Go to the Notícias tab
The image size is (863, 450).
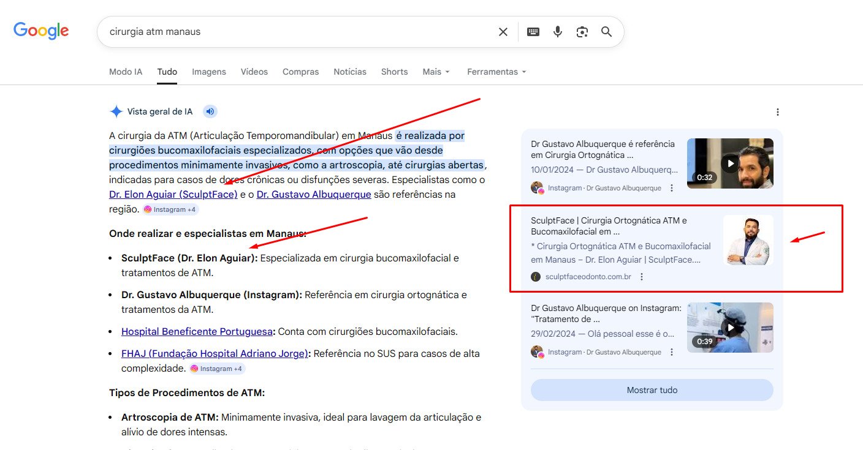[350, 72]
